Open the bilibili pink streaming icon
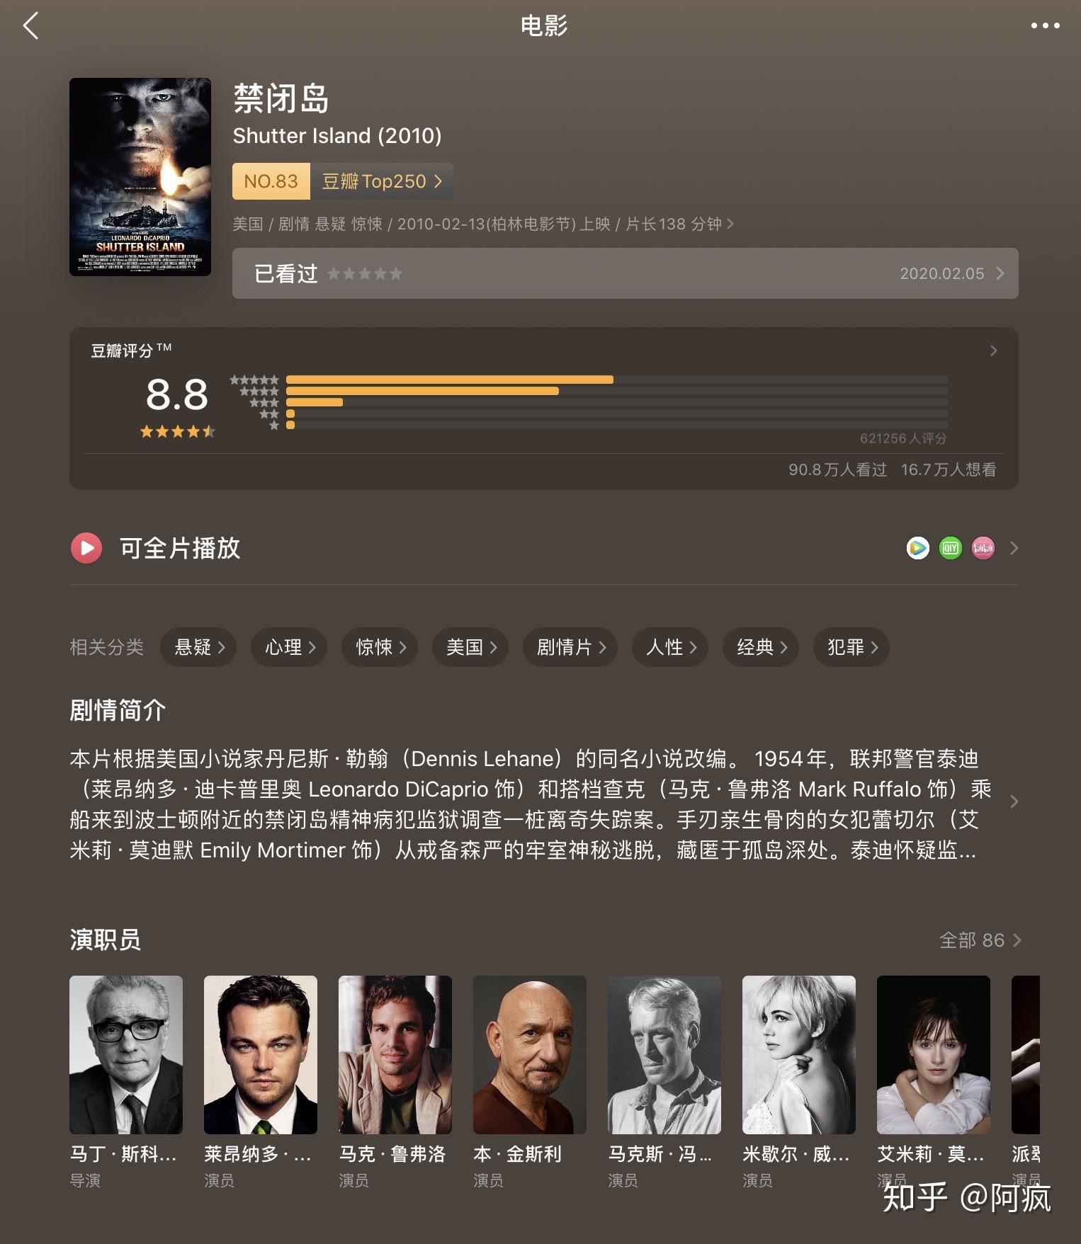This screenshot has width=1081, height=1244. point(983,548)
